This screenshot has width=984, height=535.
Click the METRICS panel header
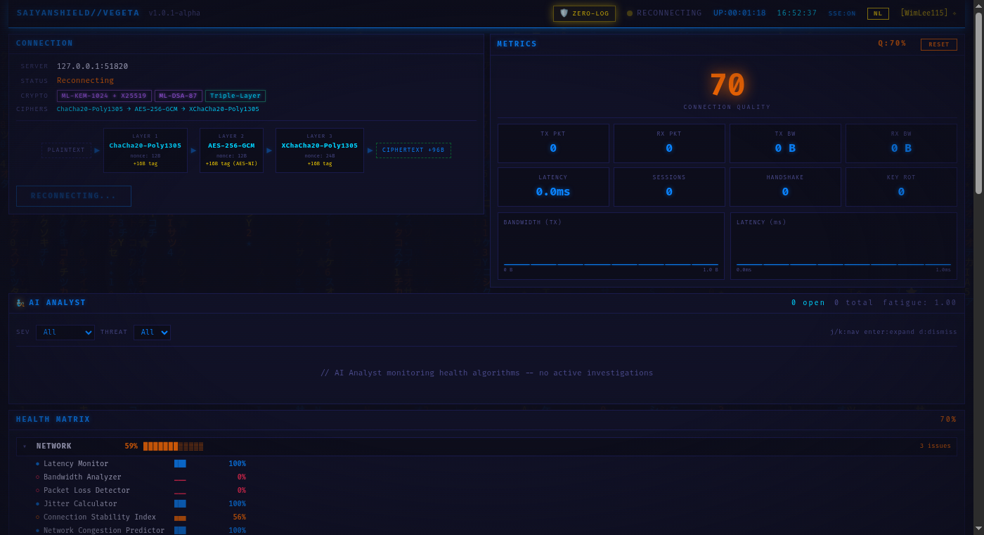tap(517, 44)
